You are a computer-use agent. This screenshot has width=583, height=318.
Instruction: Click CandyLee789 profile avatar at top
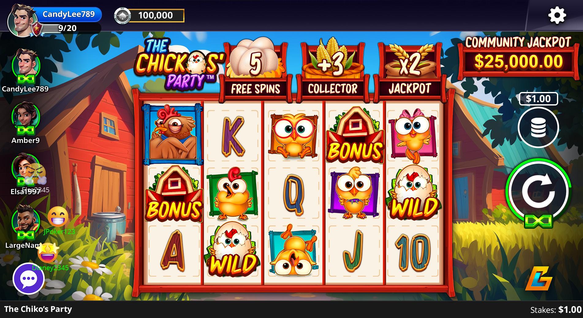[21, 20]
